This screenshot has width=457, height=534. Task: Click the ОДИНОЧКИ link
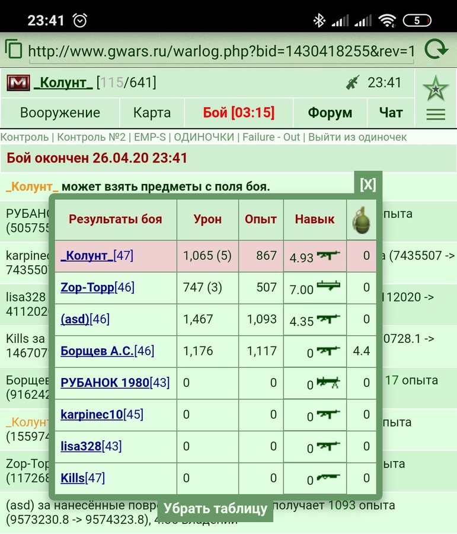(x=204, y=137)
